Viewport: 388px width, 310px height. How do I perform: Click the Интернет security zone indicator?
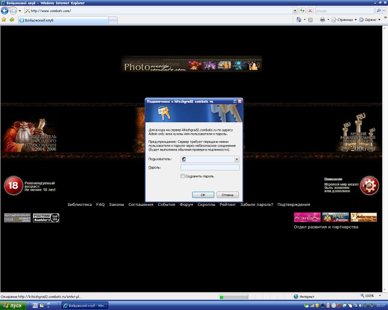(x=304, y=296)
